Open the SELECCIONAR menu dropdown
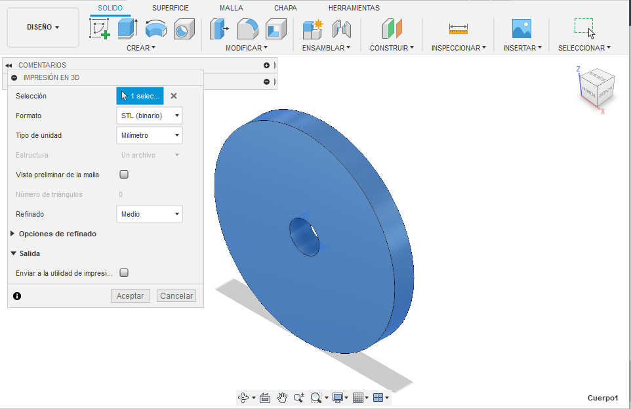The height and width of the screenshot is (409, 631). tap(584, 48)
